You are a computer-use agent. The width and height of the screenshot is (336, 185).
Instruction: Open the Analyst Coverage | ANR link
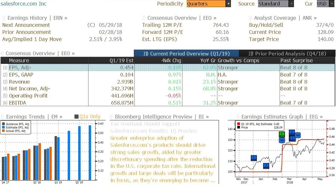(285, 18)
